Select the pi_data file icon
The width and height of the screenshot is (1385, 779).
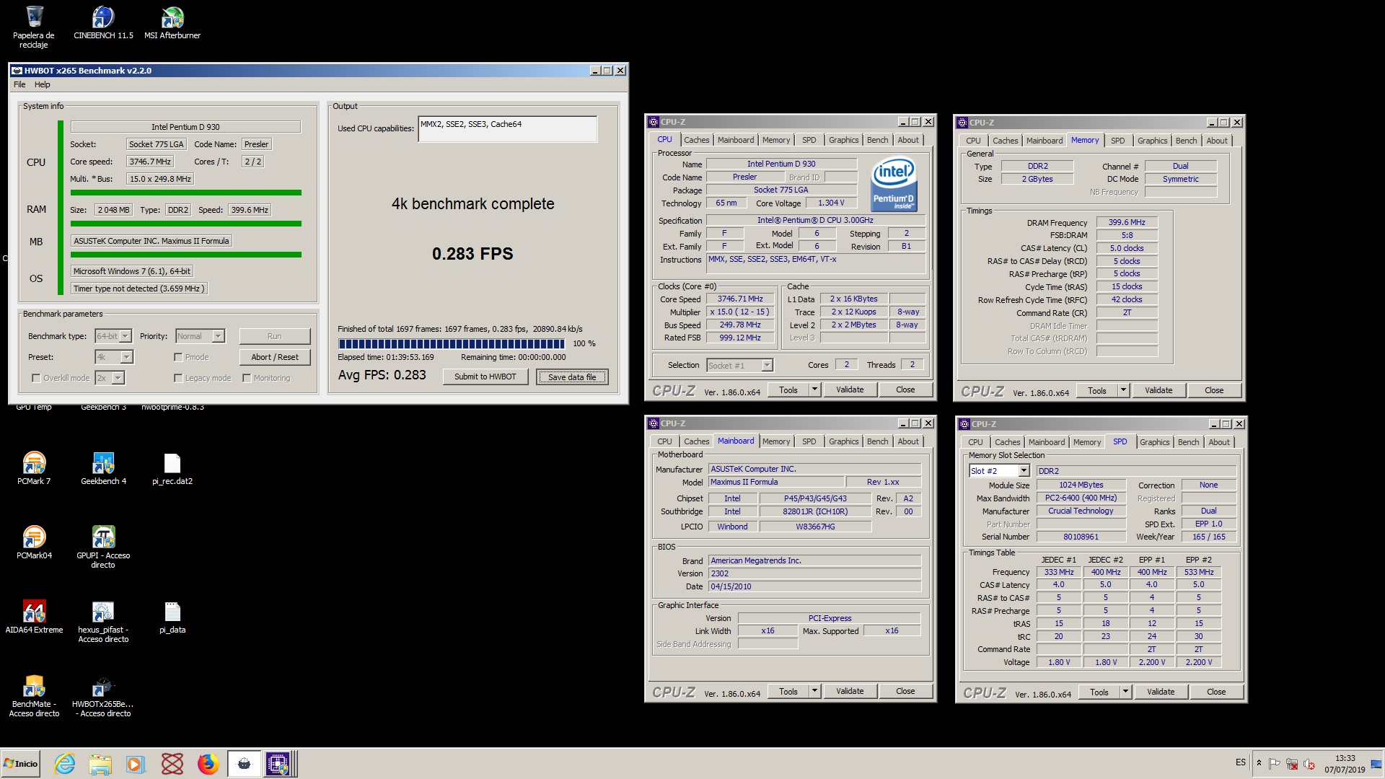tap(172, 617)
